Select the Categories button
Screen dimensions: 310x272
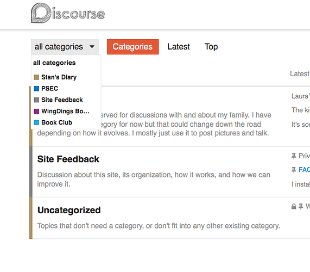tap(133, 47)
